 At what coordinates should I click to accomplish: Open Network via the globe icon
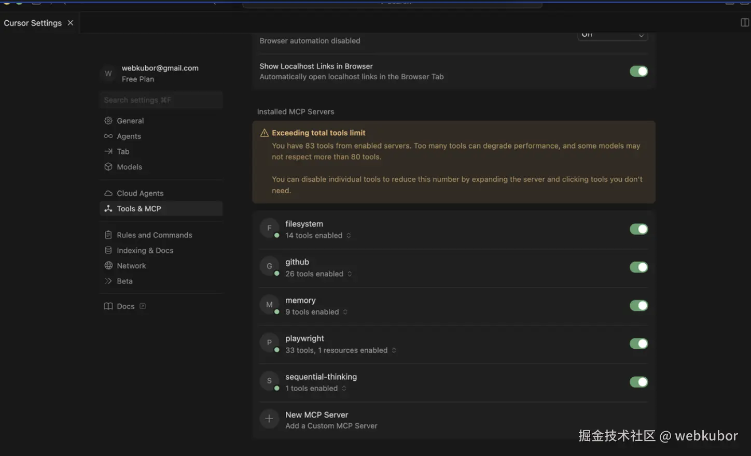click(108, 266)
